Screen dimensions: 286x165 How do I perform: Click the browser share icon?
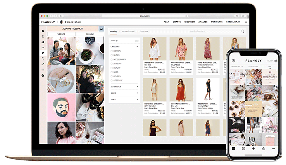coord(237,16)
